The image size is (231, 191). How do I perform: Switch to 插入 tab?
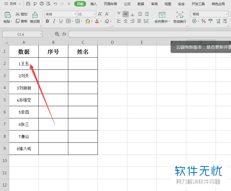pyautogui.click(x=93, y=4)
